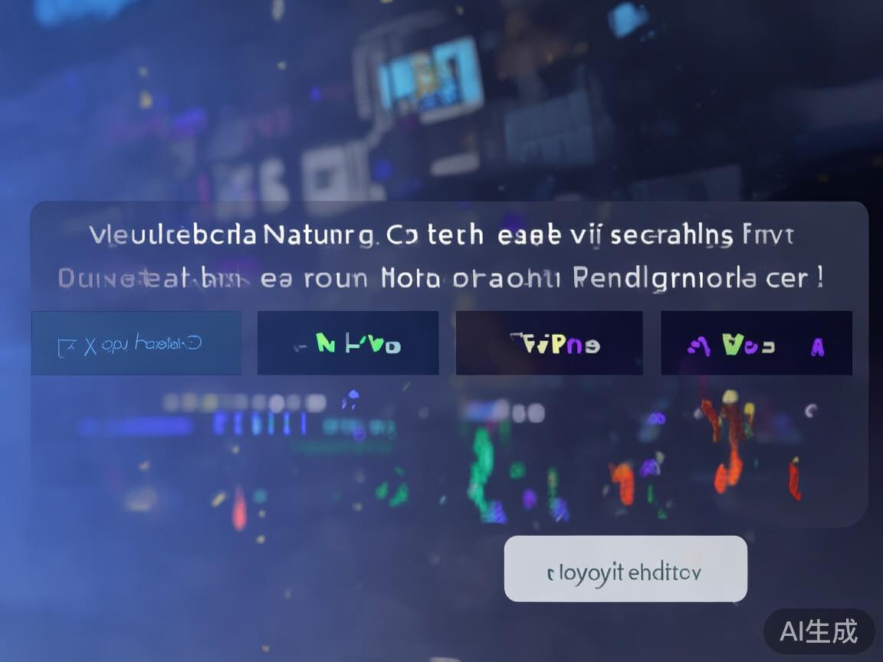This screenshot has width=883, height=662.
Task: Click the red flame shape in lower left
Action: point(240,509)
